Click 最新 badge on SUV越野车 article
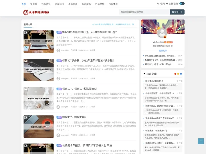206x154 pixels. pyautogui.click(x=59, y=32)
